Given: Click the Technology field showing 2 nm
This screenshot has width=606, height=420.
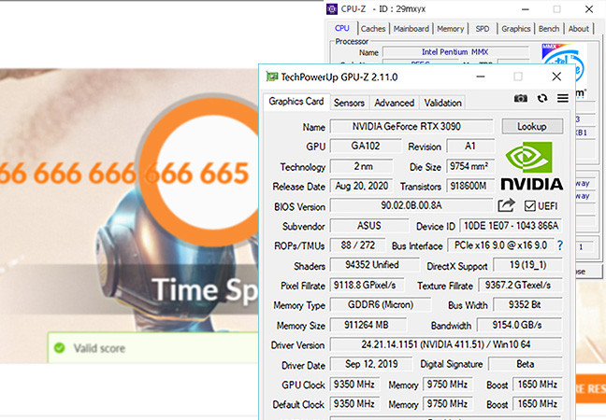Looking at the screenshot, I should [361, 166].
